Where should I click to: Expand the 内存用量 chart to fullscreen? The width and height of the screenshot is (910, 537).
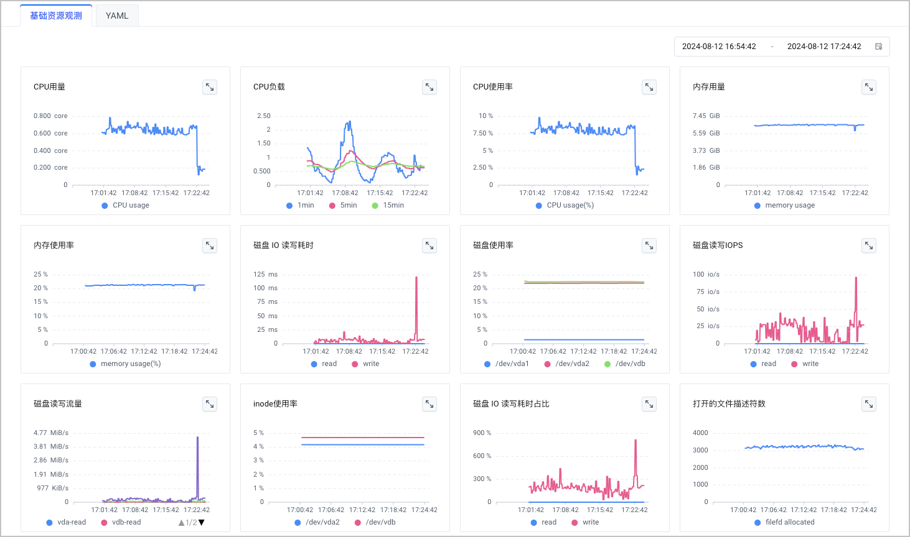(869, 88)
